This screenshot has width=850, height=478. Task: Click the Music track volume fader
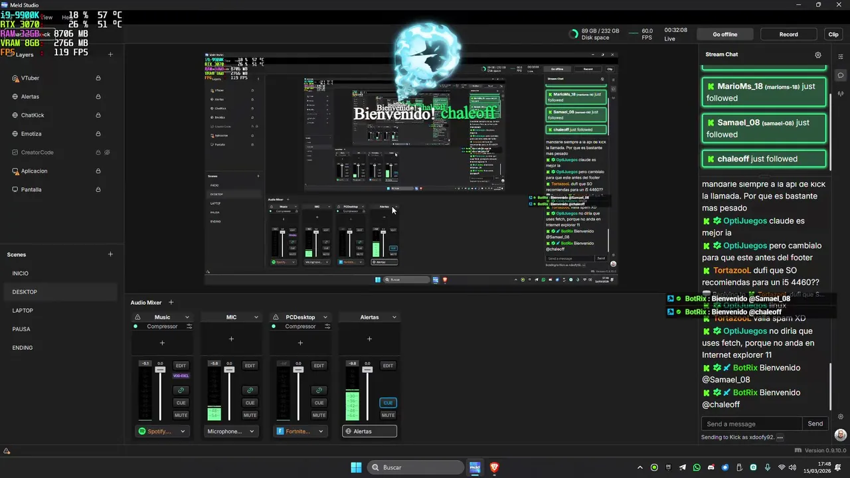coord(160,370)
